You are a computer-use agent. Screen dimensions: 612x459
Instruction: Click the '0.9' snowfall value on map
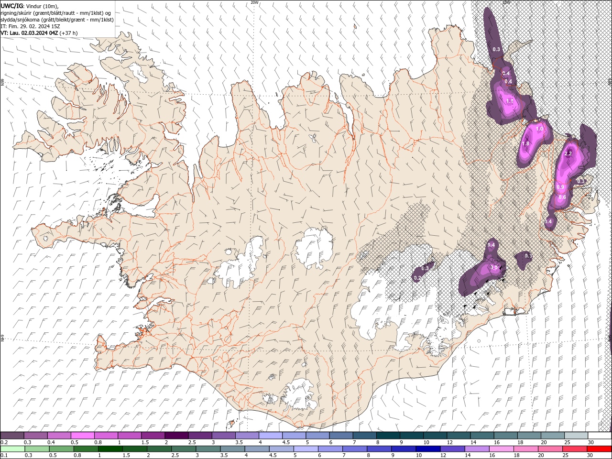click(x=561, y=187)
